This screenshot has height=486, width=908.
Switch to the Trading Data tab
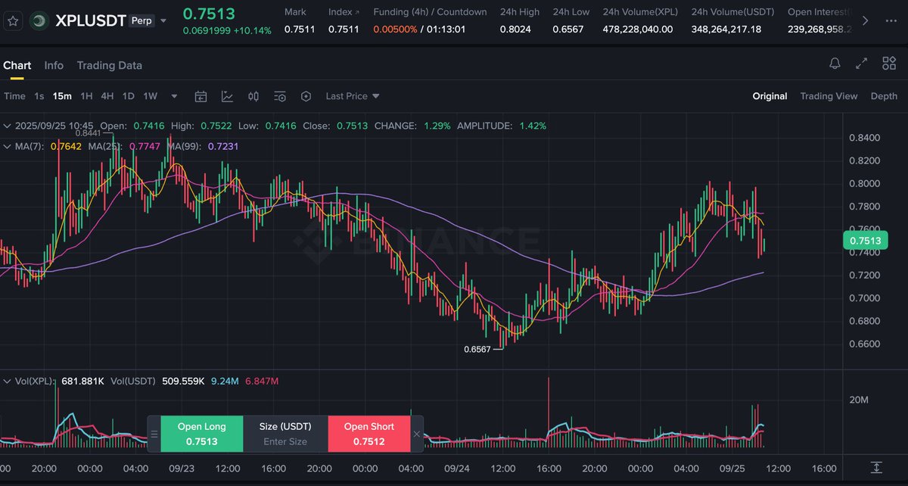pyautogui.click(x=109, y=65)
